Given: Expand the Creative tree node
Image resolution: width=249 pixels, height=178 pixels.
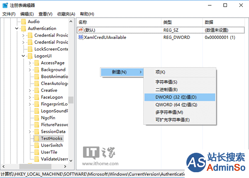Looking at the screenshot, I should point(30,90).
